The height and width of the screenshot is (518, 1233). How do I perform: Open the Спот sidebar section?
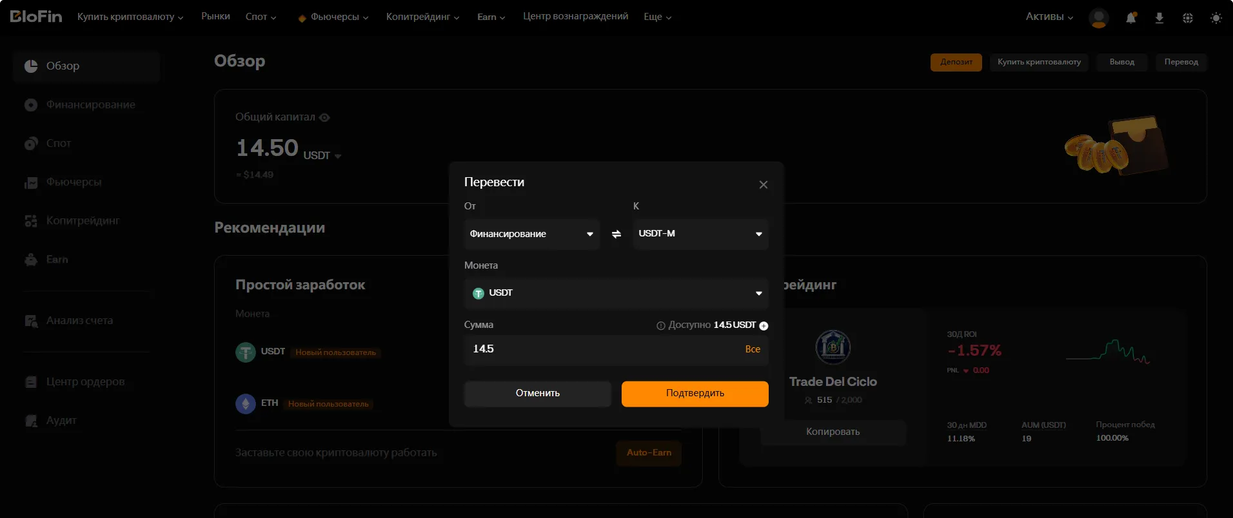point(86,144)
